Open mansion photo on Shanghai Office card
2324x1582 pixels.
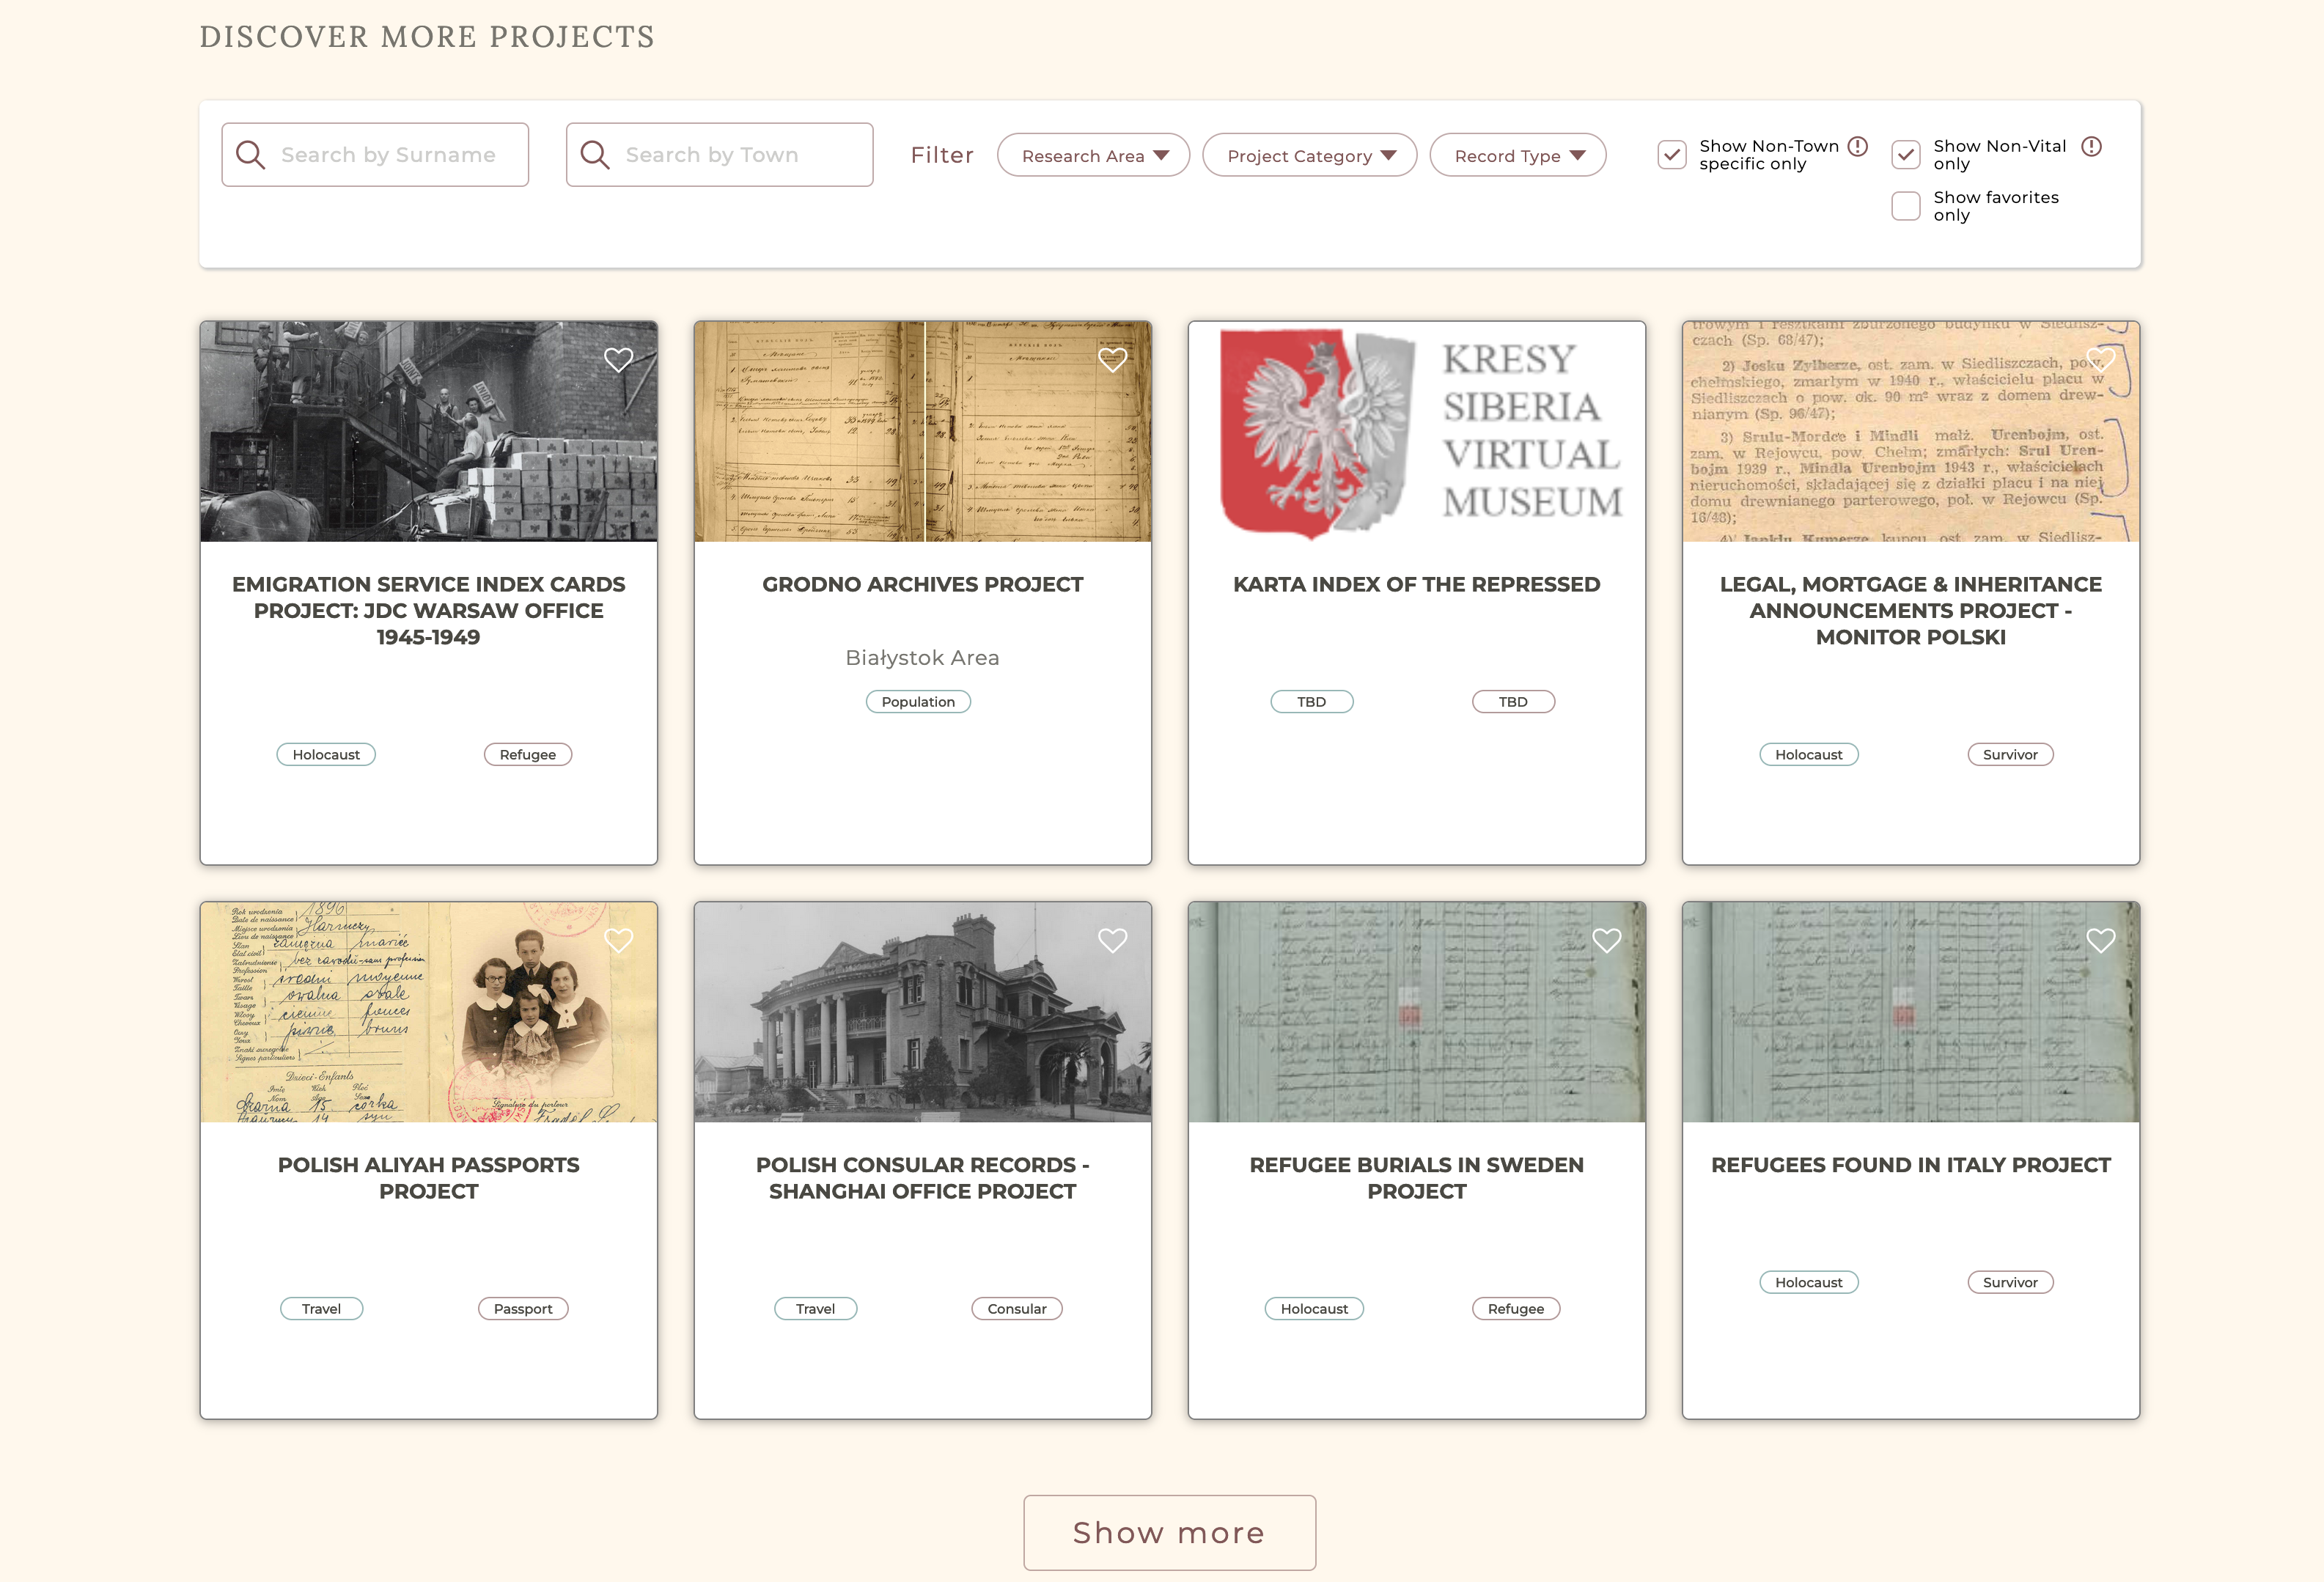point(922,1012)
